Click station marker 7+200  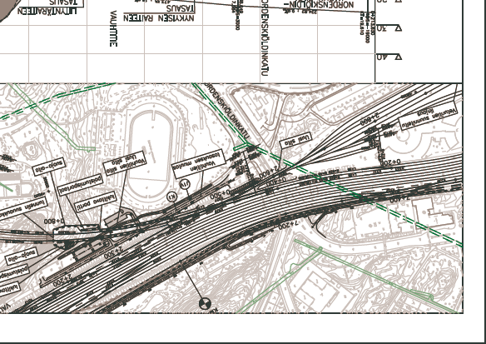pos(288,225)
